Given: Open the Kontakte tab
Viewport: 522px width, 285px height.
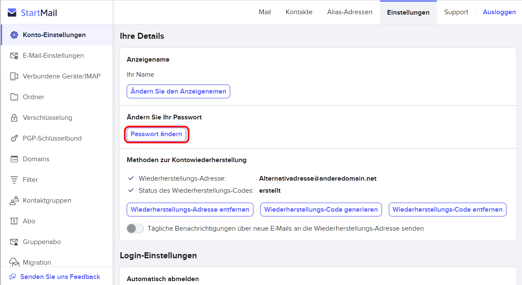Looking at the screenshot, I should point(299,12).
